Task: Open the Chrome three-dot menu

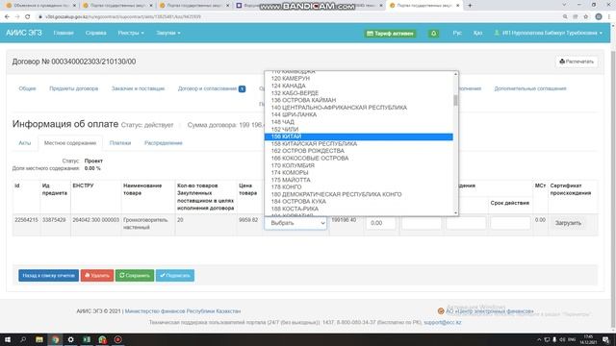Action: click(609, 17)
